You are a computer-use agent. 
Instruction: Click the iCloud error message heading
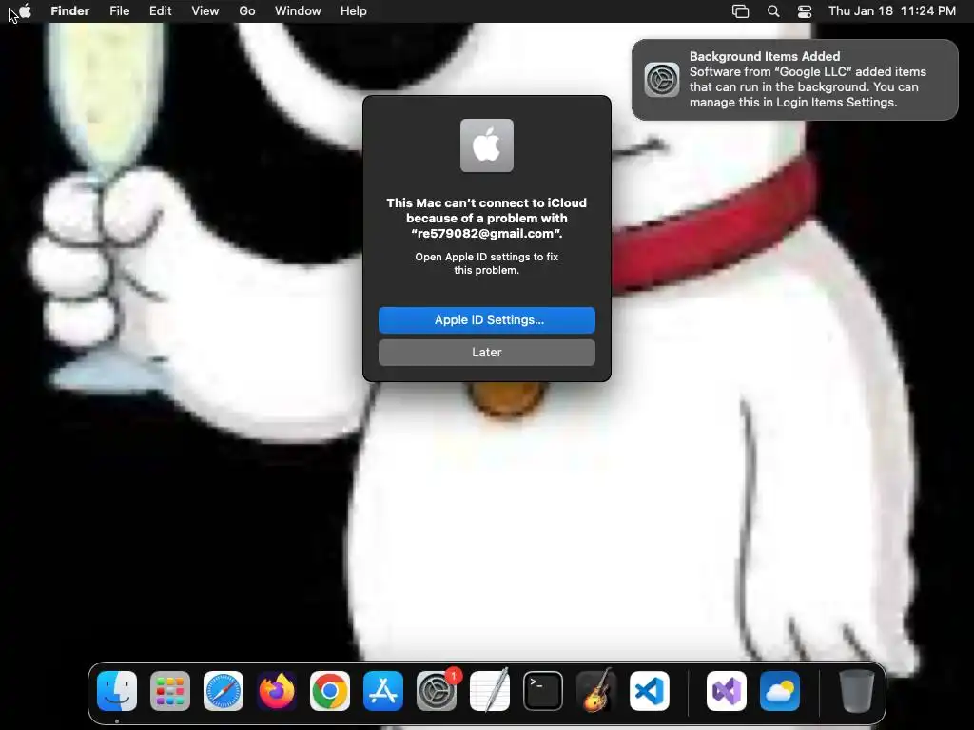click(x=487, y=218)
